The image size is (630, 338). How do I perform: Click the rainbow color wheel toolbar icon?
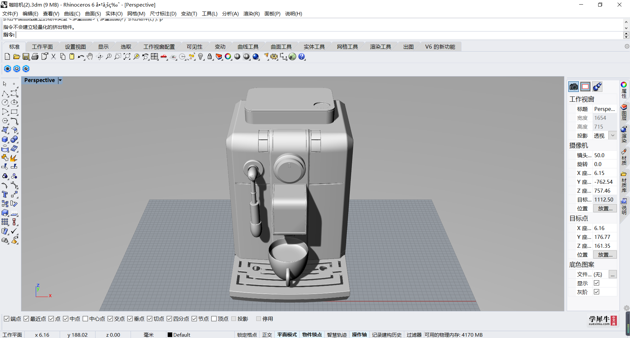coord(228,57)
